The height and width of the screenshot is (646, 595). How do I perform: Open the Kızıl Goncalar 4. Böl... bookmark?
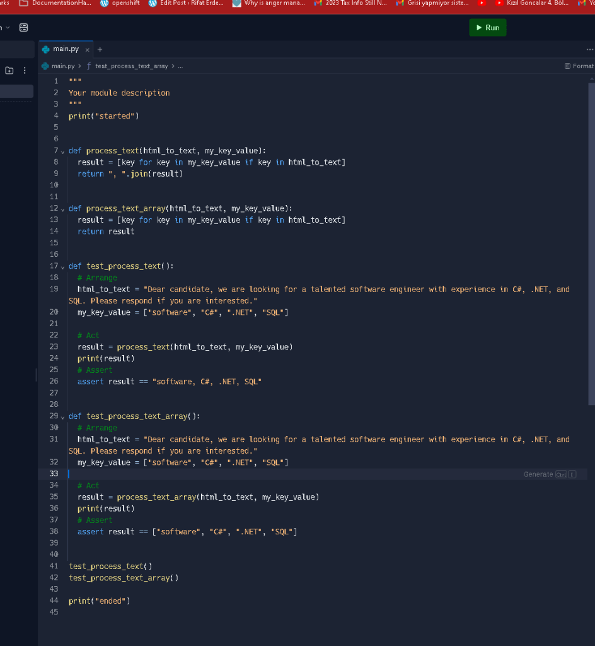[x=532, y=3]
